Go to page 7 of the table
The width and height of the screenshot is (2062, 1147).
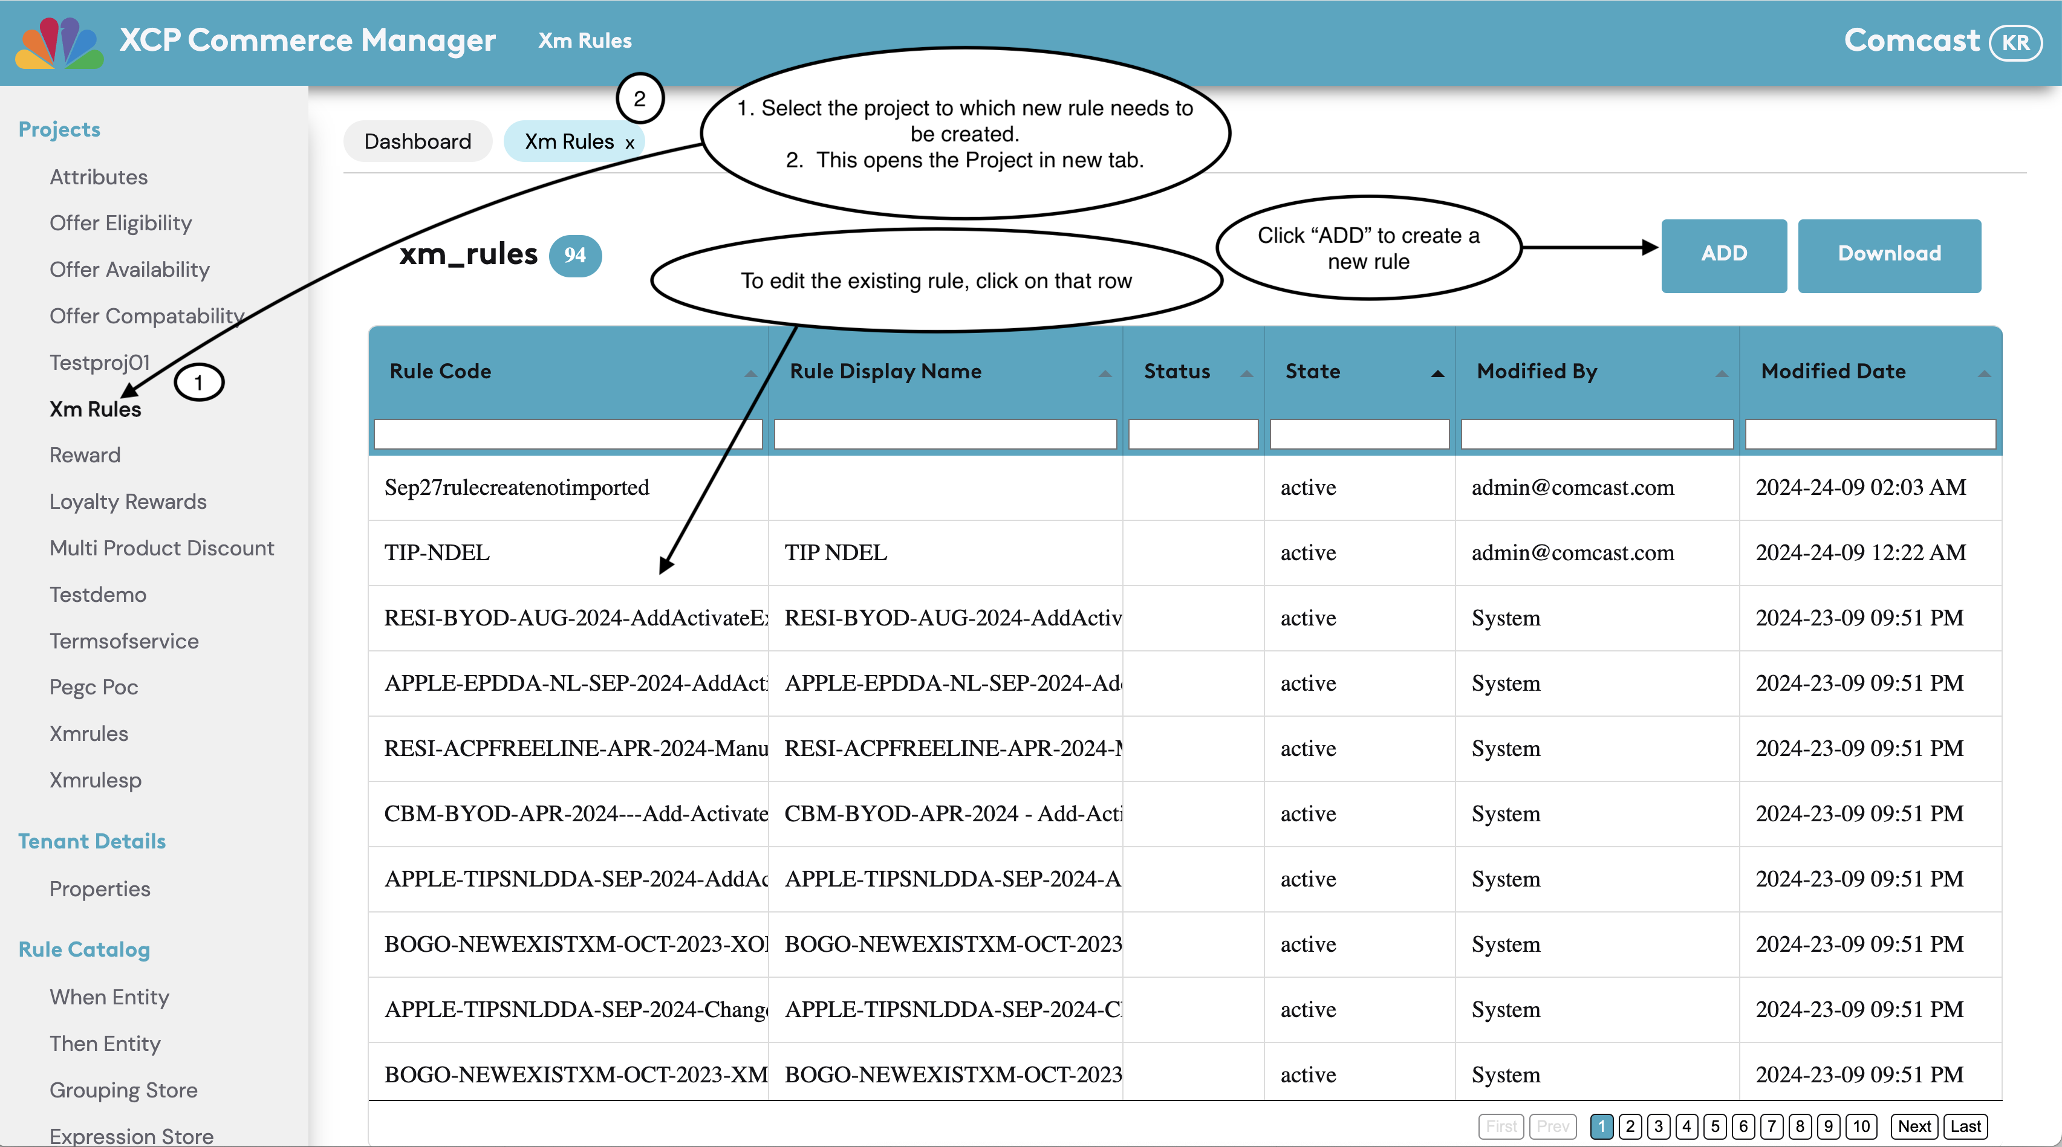coord(1771,1126)
